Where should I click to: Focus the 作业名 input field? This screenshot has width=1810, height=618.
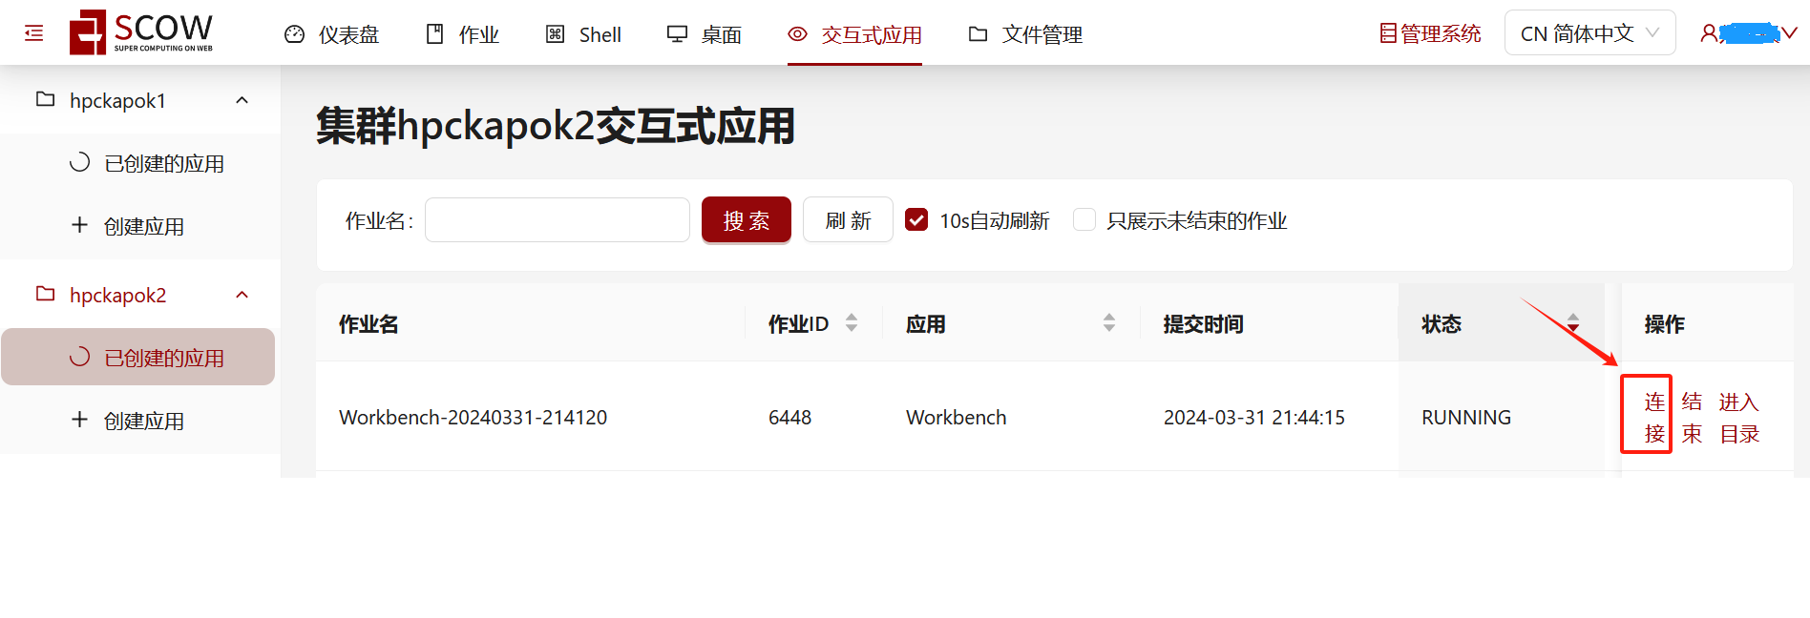(x=558, y=220)
